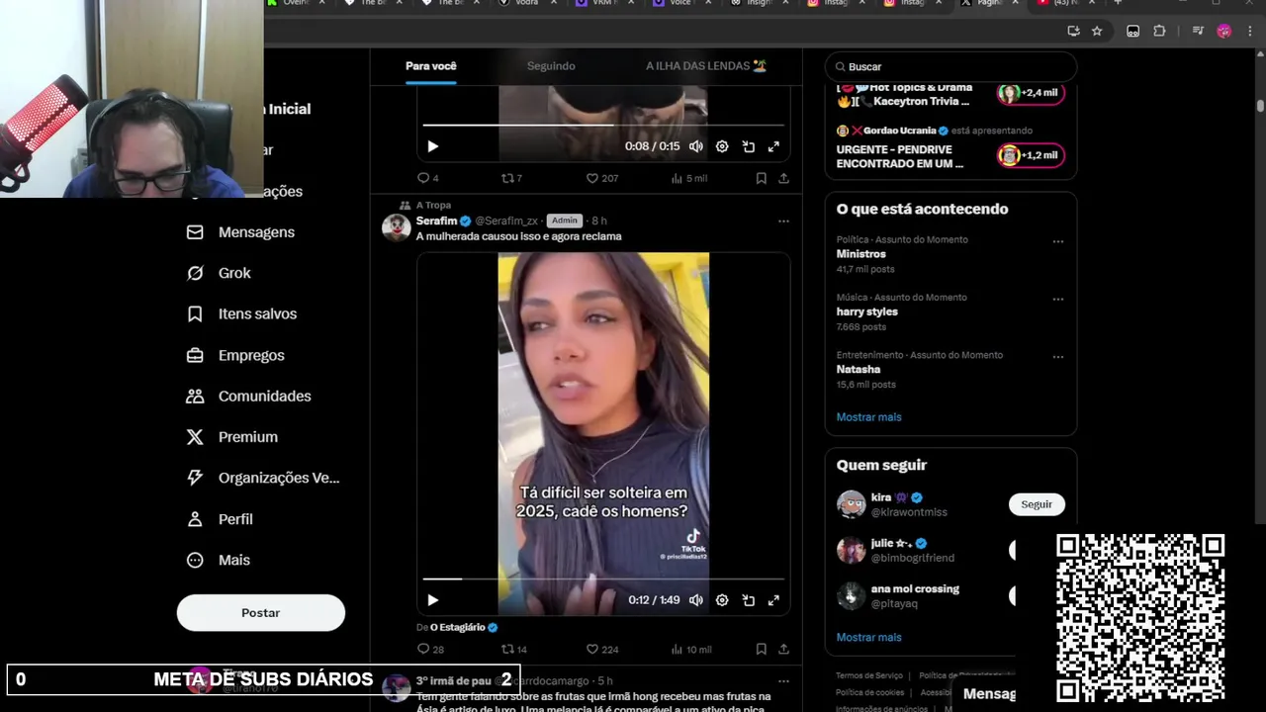1266x712 pixels.
Task: Open the Natasha trending topic
Action: point(859,369)
